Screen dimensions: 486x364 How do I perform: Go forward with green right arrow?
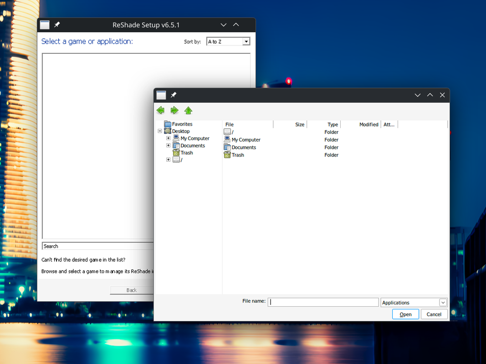[x=174, y=110]
